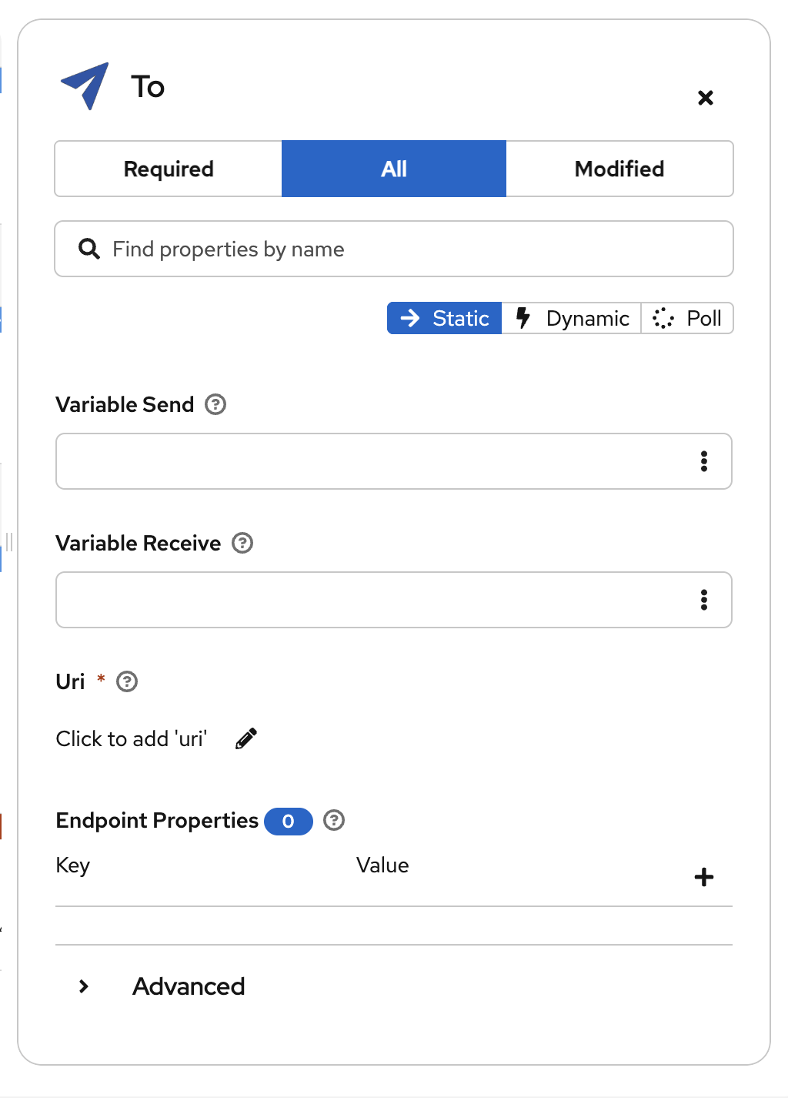Switch to Dynamic mode

pyautogui.click(x=571, y=318)
